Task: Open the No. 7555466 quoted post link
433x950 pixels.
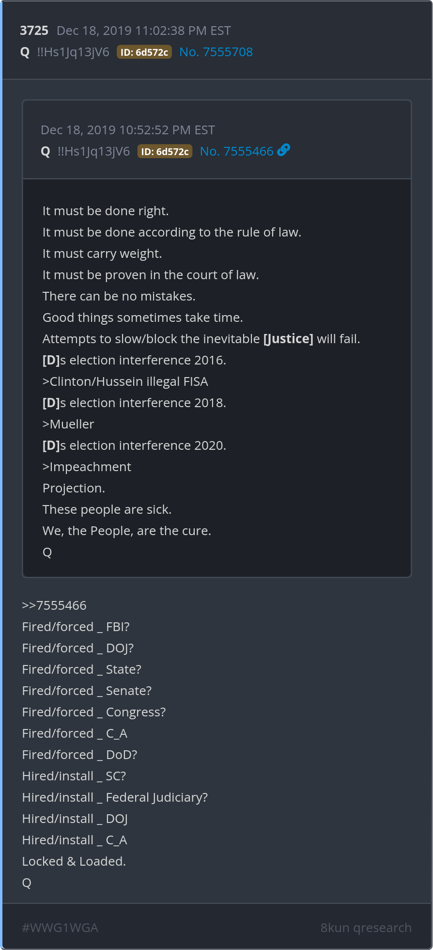Action: tap(236, 151)
